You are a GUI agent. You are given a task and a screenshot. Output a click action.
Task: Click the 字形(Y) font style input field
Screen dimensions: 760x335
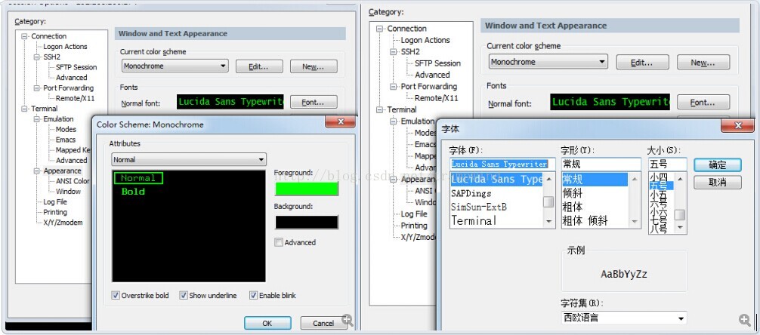[601, 164]
